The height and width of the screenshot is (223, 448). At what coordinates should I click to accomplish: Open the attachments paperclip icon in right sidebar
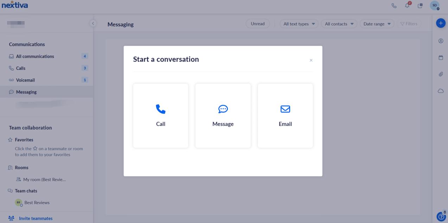tap(441, 74)
